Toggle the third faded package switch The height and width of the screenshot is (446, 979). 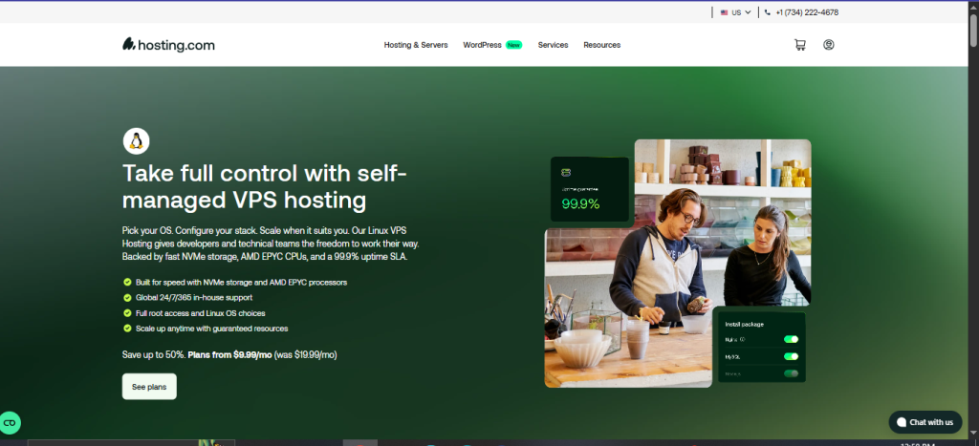click(x=791, y=373)
